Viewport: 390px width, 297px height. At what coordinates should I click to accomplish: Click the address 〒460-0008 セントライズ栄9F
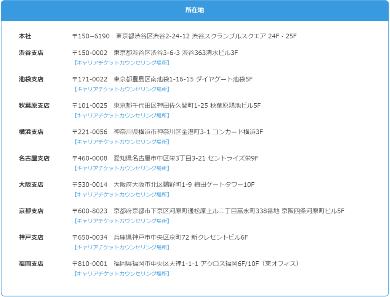pyautogui.click(x=165, y=158)
